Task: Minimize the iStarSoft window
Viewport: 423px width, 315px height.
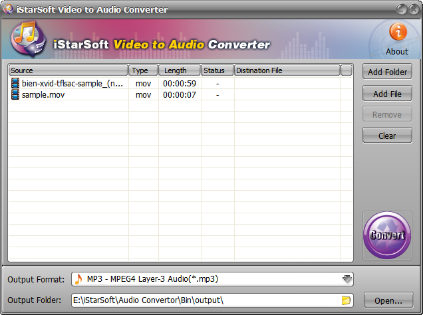Action: pos(402,10)
